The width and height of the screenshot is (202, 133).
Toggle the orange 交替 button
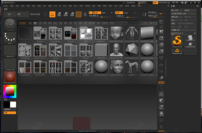click(10, 113)
